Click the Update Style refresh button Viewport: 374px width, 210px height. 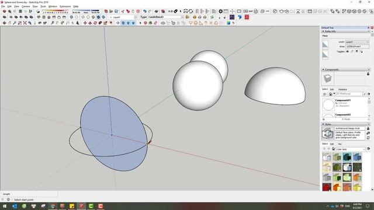pyautogui.click(x=368, y=138)
